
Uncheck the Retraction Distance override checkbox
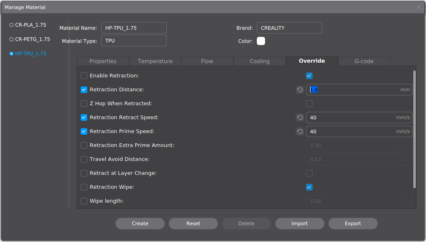tap(84, 90)
